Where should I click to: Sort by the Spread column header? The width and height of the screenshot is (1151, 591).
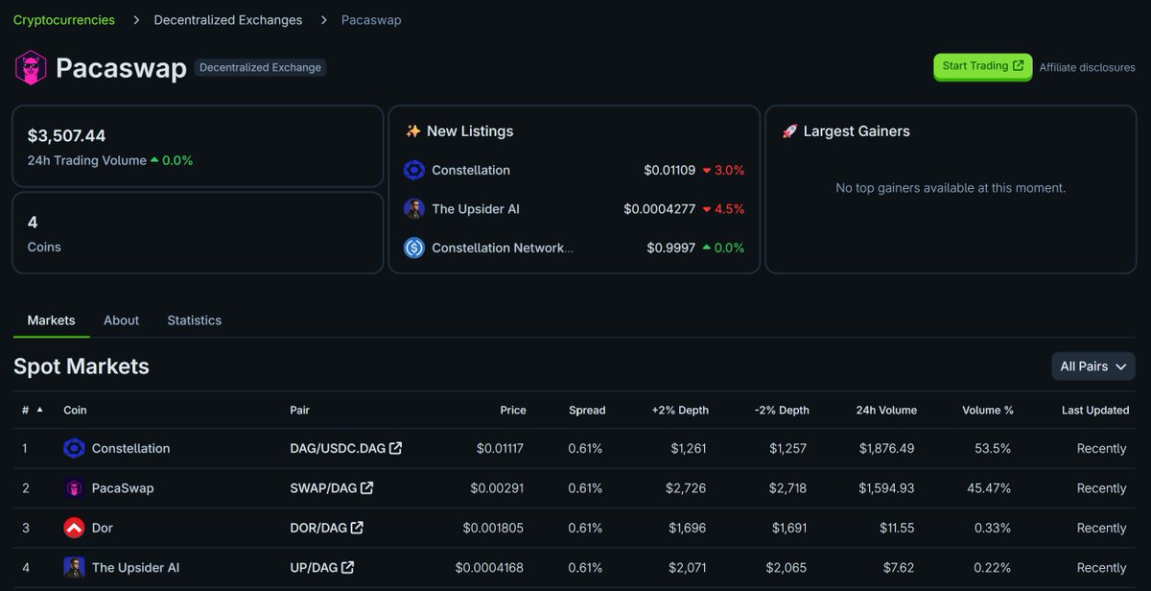(587, 410)
